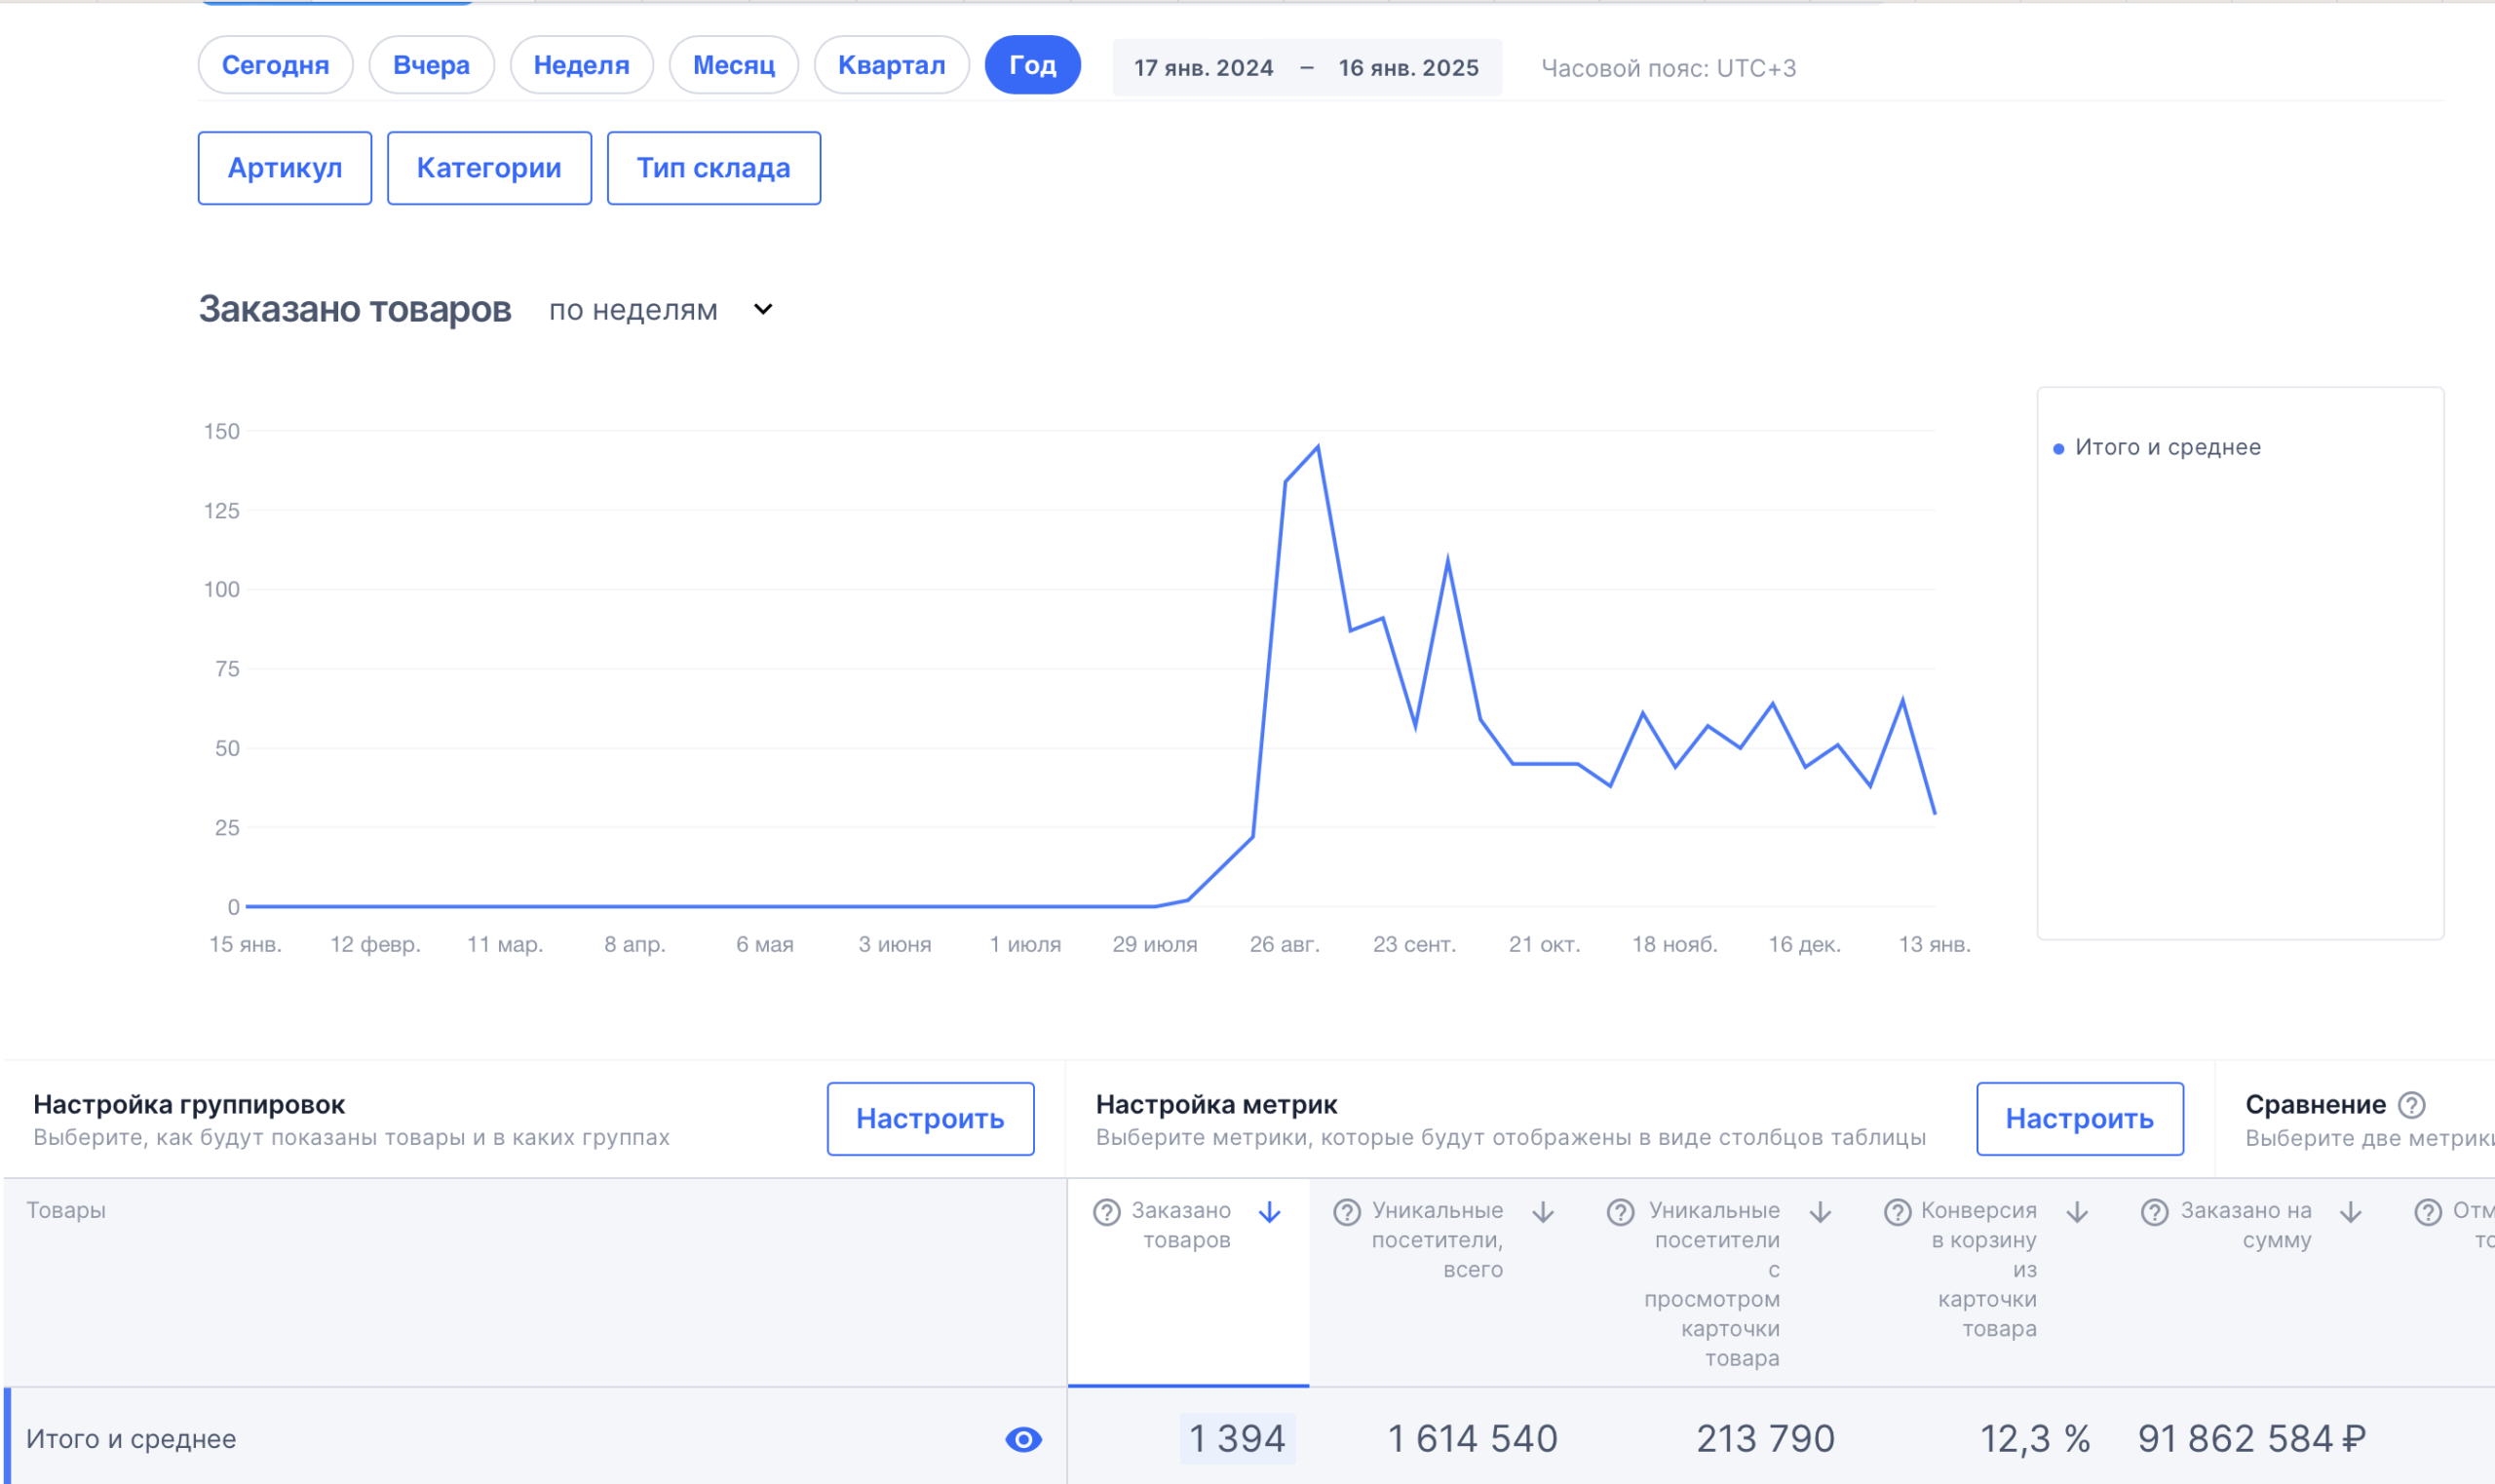The height and width of the screenshot is (1484, 2495).
Task: Click the Артикул filter button
Action: click(284, 168)
